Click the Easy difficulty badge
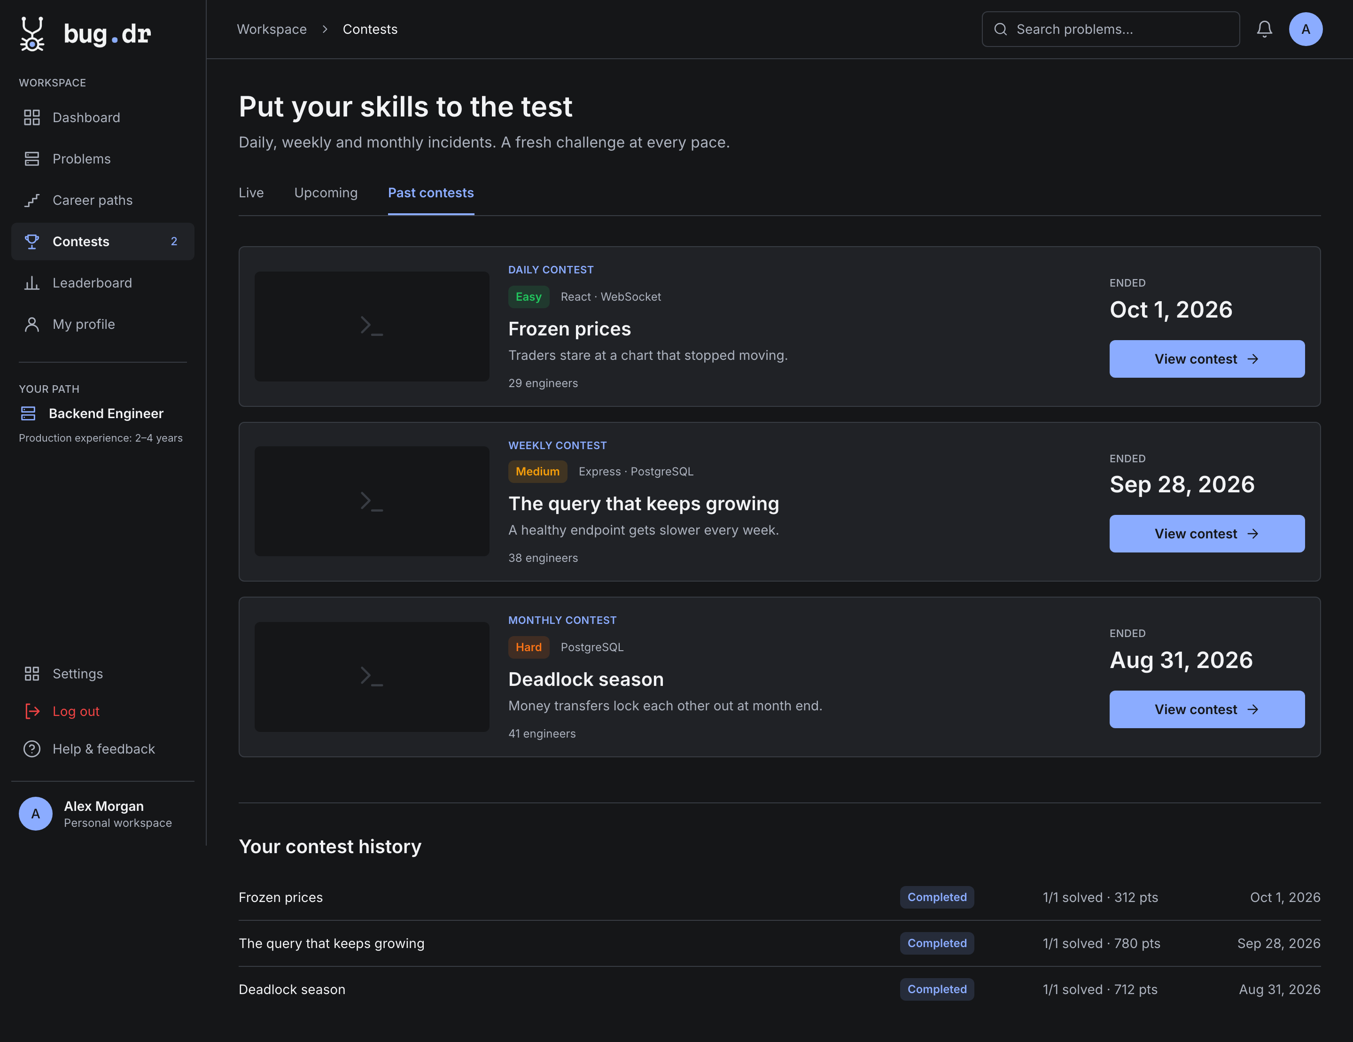 pos(529,297)
